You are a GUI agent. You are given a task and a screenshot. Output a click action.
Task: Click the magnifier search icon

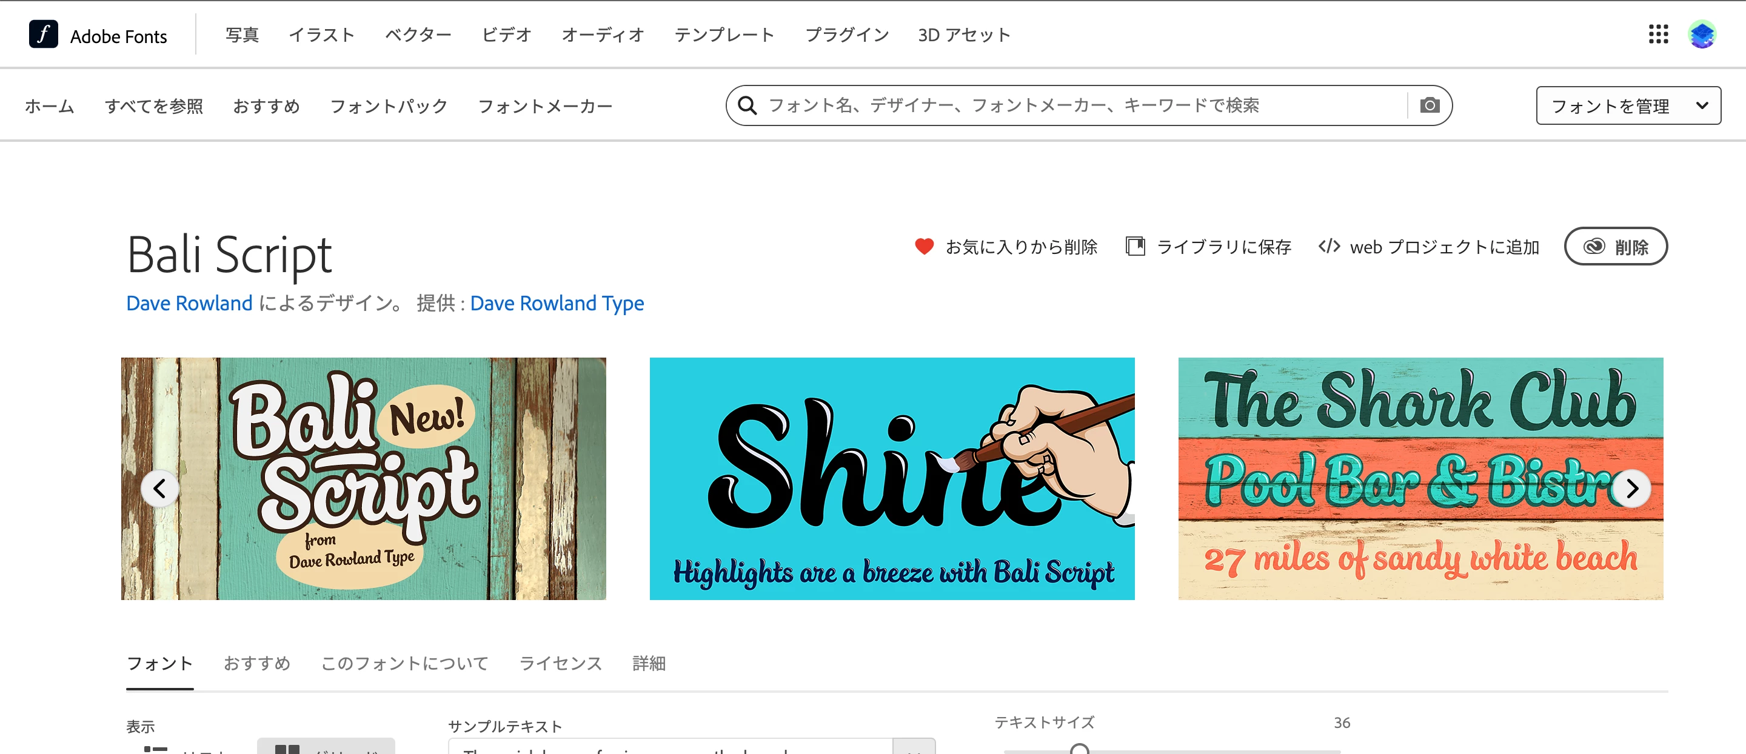tap(747, 105)
